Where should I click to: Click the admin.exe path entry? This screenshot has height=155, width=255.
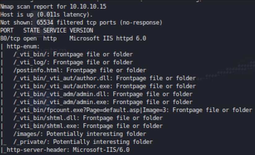point(61,102)
